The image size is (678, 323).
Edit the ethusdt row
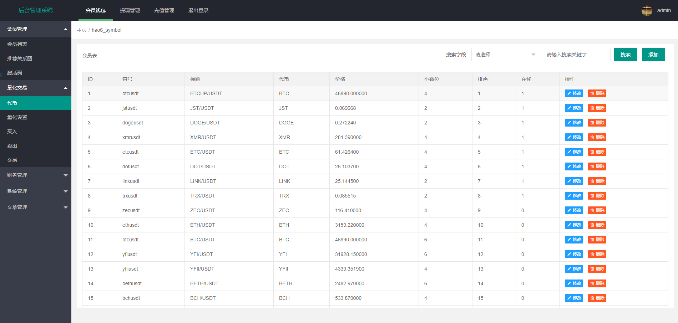[574, 225]
